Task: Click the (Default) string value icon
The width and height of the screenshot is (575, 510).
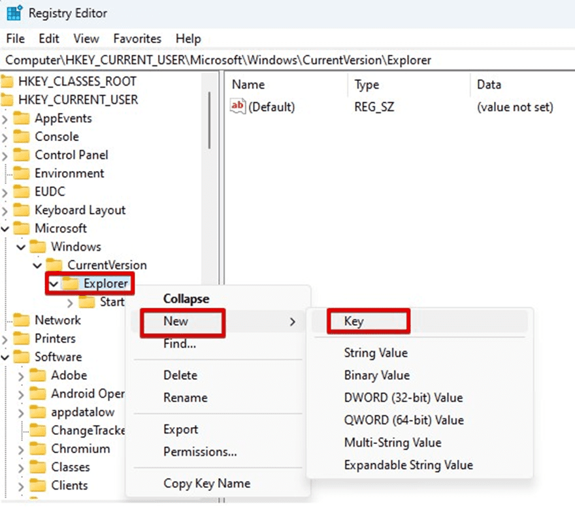Action: click(239, 106)
